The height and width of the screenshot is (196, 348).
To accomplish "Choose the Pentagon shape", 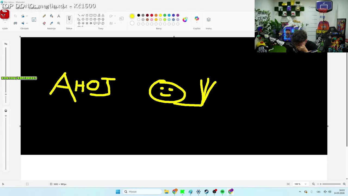I will (x=87, y=19).
